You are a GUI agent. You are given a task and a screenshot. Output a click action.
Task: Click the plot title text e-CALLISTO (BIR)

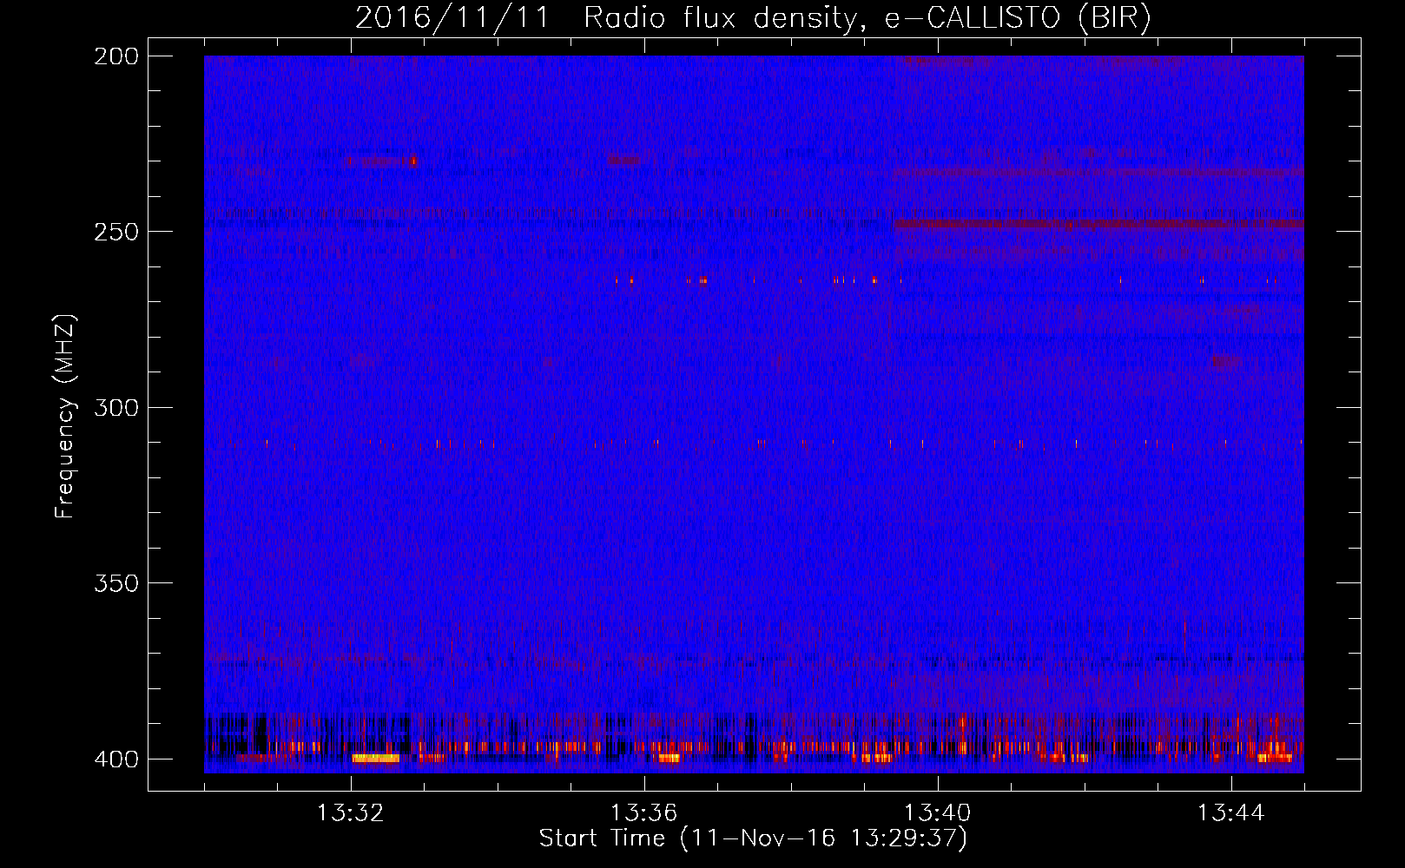pos(1018,18)
